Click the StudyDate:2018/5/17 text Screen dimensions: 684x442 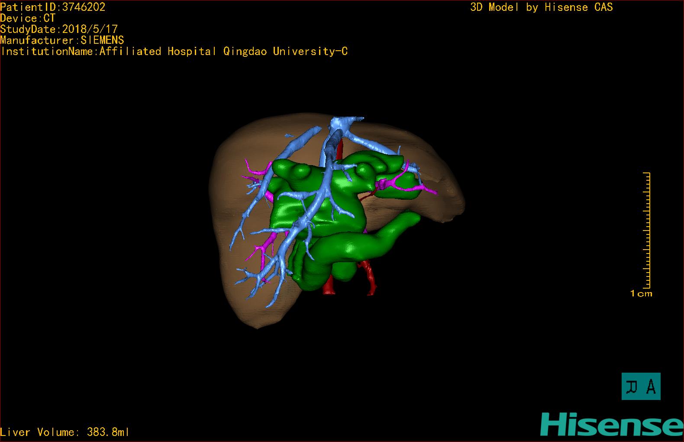coord(59,29)
